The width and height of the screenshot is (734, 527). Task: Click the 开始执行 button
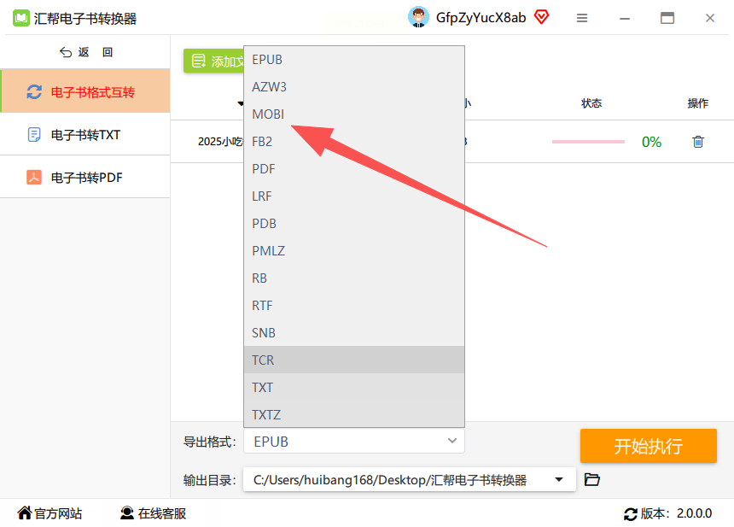pyautogui.click(x=649, y=446)
